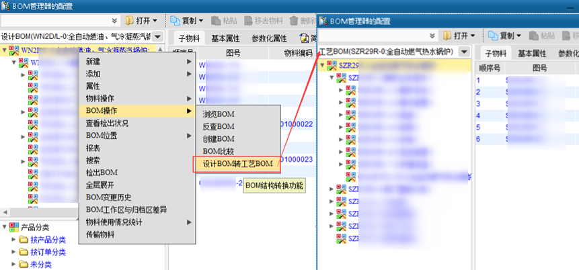Click the 移去物料 toolbar button
This screenshot has height=270, width=579.
tap(264, 21)
